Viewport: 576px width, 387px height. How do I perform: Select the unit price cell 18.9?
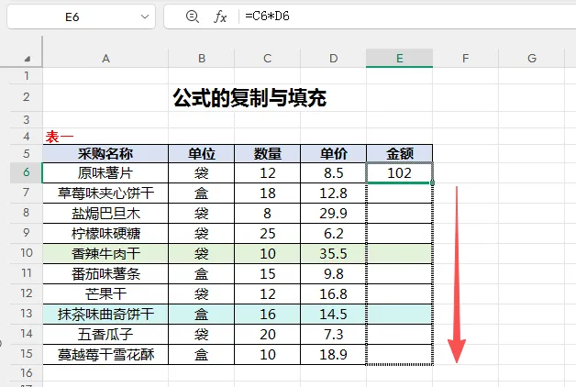(334, 355)
